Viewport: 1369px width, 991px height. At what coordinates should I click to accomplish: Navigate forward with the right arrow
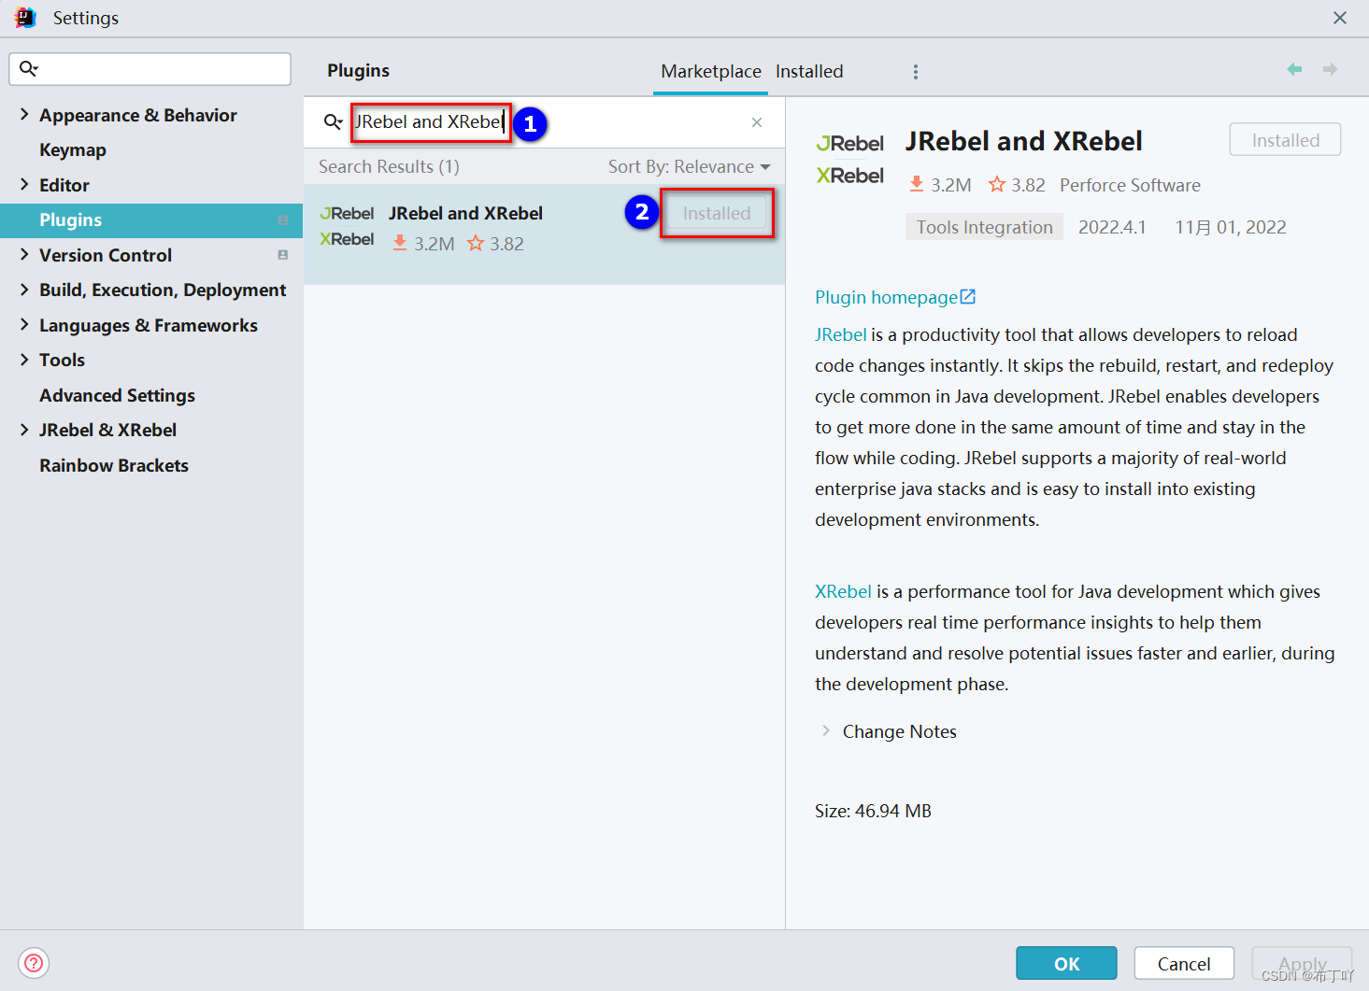click(1331, 70)
